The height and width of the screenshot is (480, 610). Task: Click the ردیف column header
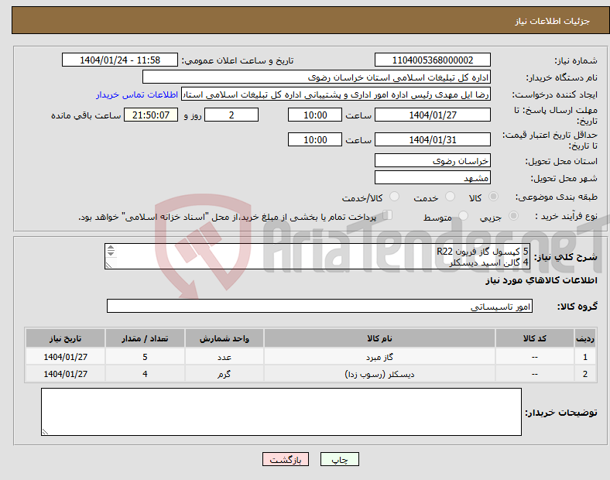click(584, 338)
